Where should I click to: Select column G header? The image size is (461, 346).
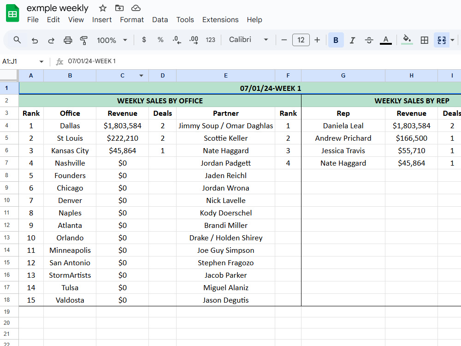pos(343,76)
